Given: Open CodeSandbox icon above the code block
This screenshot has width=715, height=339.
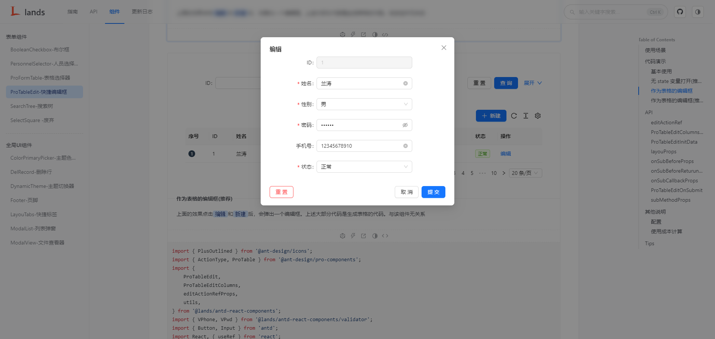Looking at the screenshot, I should tap(343, 236).
